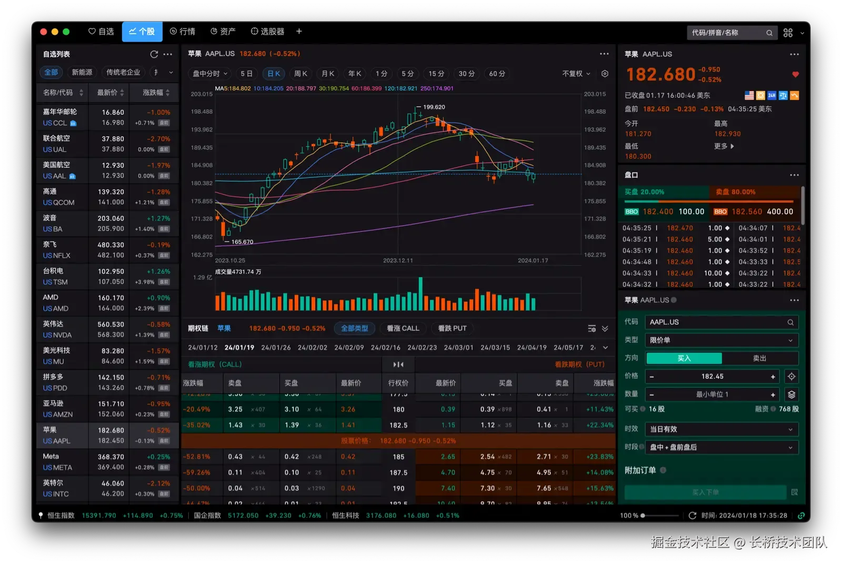Toggle the red heart favorite icon
This screenshot has width=842, height=564.
[795, 75]
